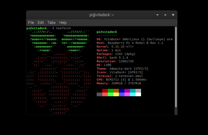
Task: Click the Icons line VitaDock+ [GTK2/3]
Action: [x=120, y=72]
